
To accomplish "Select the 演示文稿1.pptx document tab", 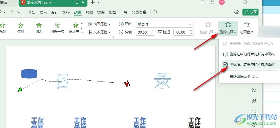I will pos(53,3).
